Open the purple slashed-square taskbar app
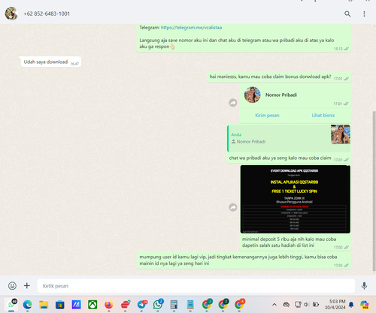 click(76, 305)
